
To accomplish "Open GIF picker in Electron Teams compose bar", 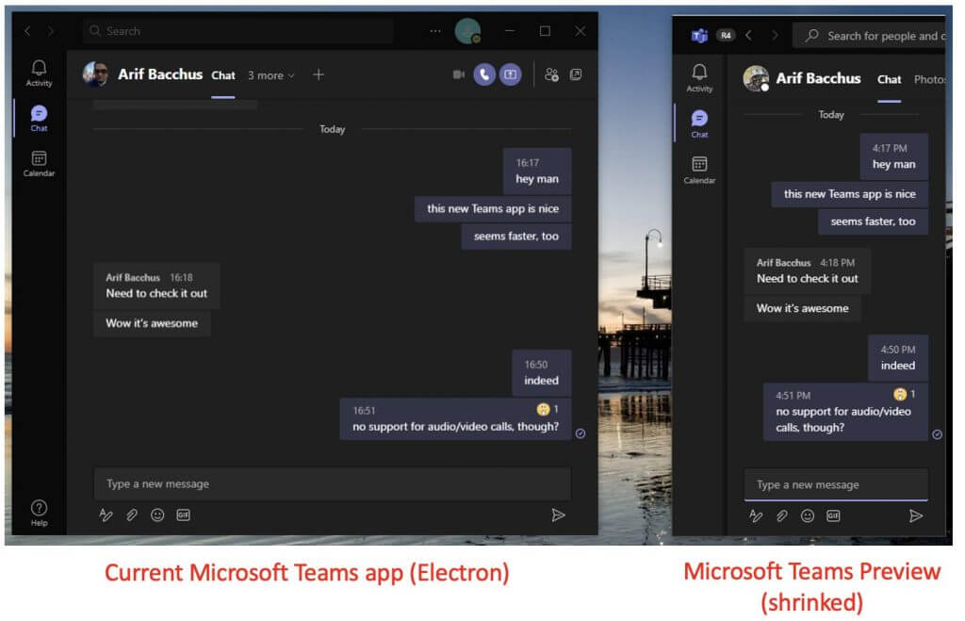I will pos(184,515).
